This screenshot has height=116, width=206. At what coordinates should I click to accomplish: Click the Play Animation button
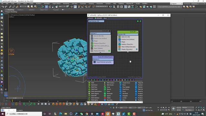point(164,108)
